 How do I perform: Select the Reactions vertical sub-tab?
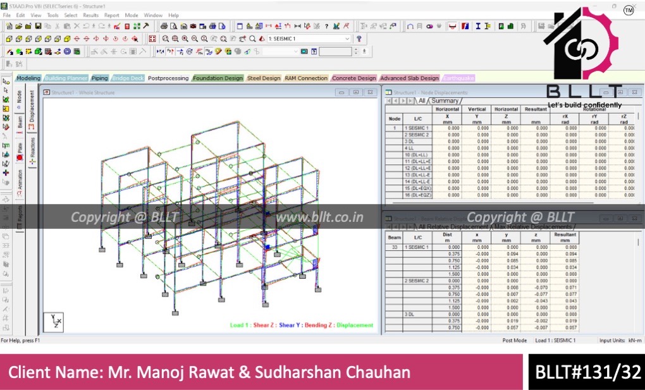pos(32,151)
